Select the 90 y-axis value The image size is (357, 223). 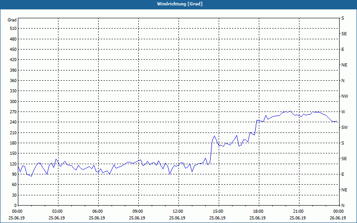coord(14,174)
